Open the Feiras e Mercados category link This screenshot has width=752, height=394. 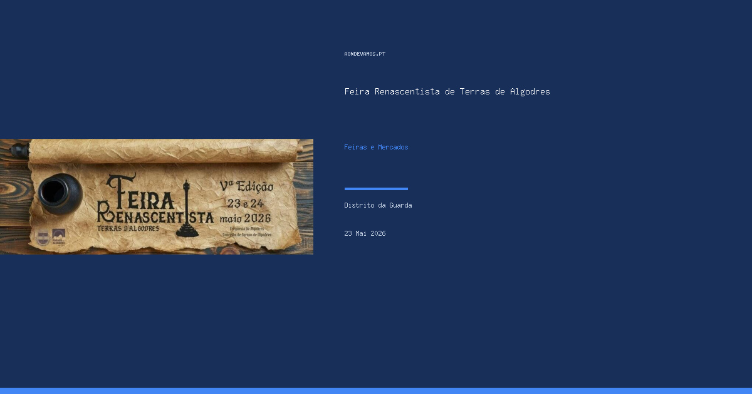tap(376, 148)
